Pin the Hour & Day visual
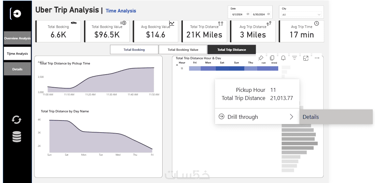This screenshot has height=183, width=375. (261, 58)
